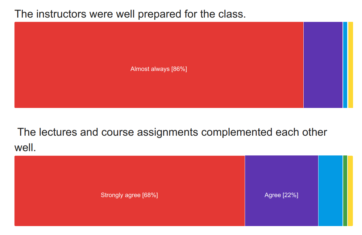The image size is (362, 235).
Task: Click the thin blue segment in the instructors chart
Action: pyautogui.click(x=345, y=65)
